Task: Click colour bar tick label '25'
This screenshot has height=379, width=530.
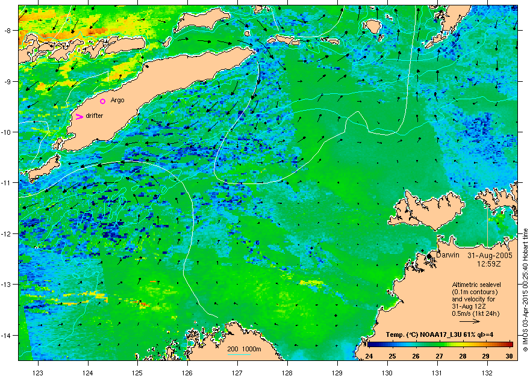Action: pos(392,356)
